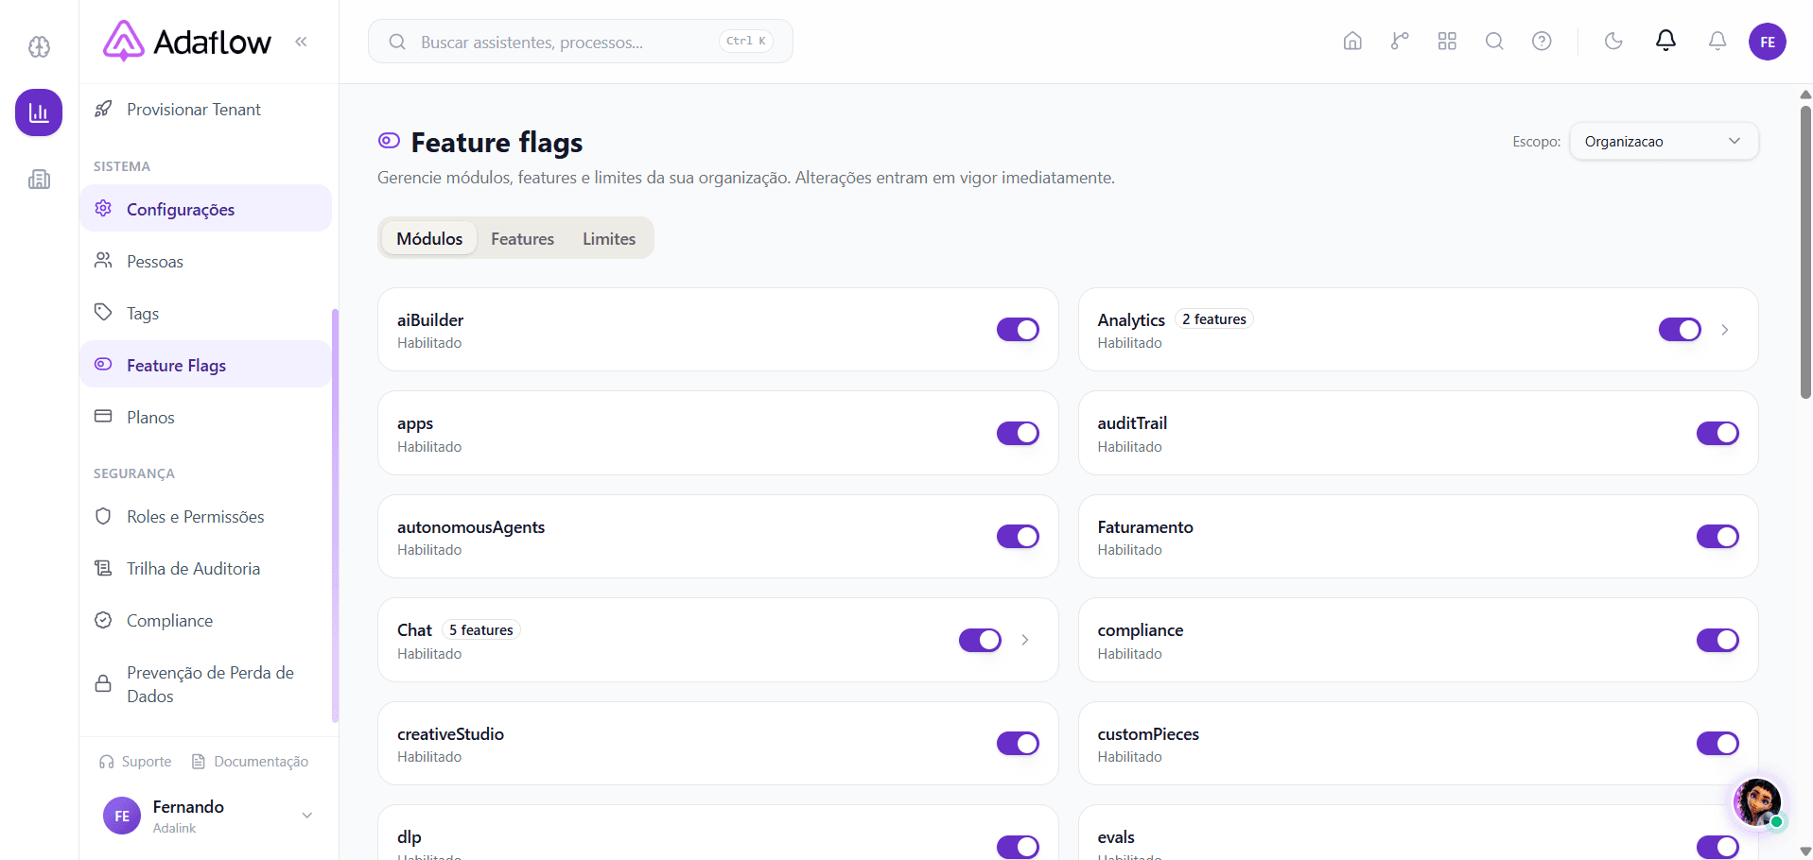This screenshot has height=860, width=1813.
Task: Open the assistant avatar bubble
Action: (1757, 802)
